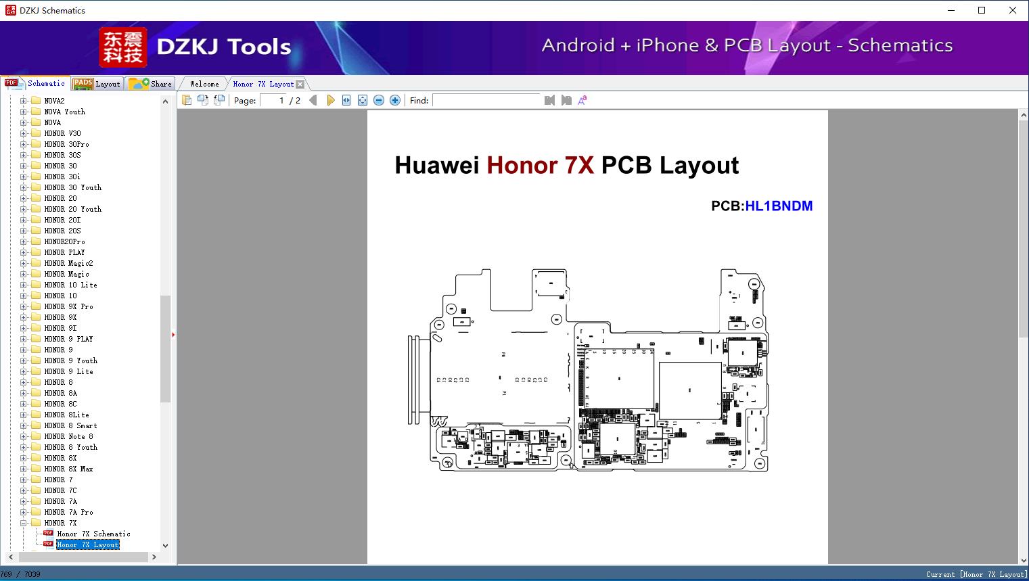This screenshot has width=1029, height=581.
Task: Select the Honor 7X Layout PDF entry
Action: click(87, 544)
